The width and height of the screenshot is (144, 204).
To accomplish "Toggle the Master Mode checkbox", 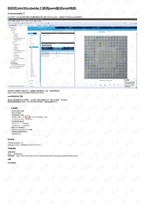I will click(44, 35).
